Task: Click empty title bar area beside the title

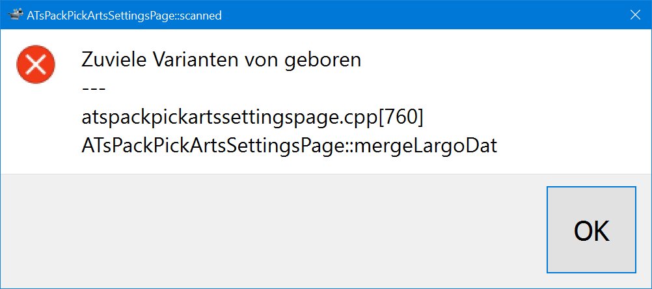Action: 423,15
